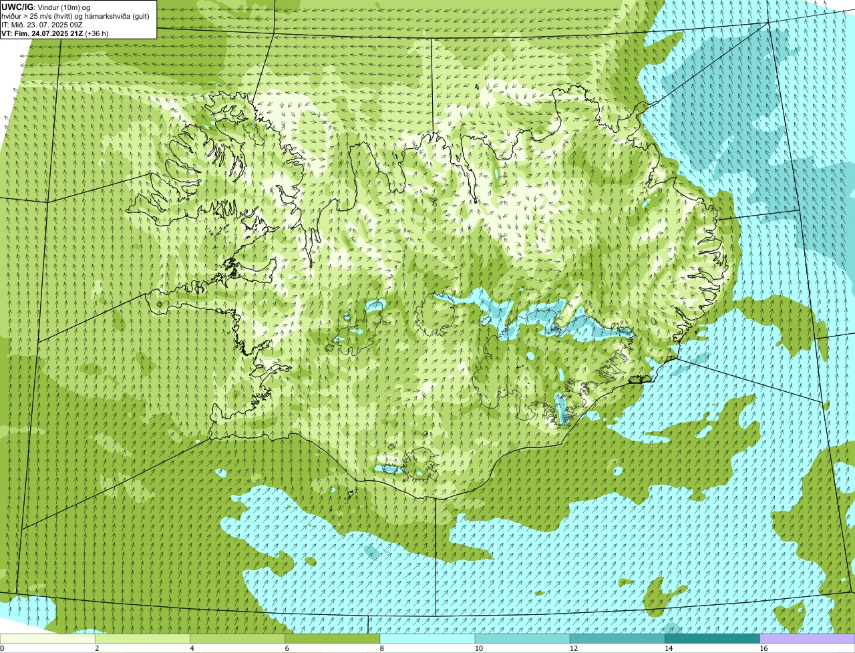Click the pale yellow 0–2 m/s legend segment
Image resolution: width=855 pixels, height=653 pixels.
click(x=47, y=638)
